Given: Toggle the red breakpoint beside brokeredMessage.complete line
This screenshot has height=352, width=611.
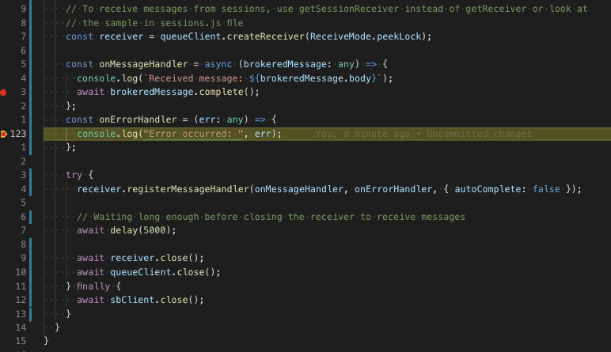Looking at the screenshot, I should (x=3, y=93).
